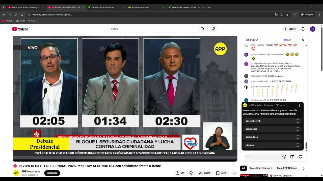Click the search magnifier button
The height and width of the screenshot is (181, 323).
click(x=202, y=29)
